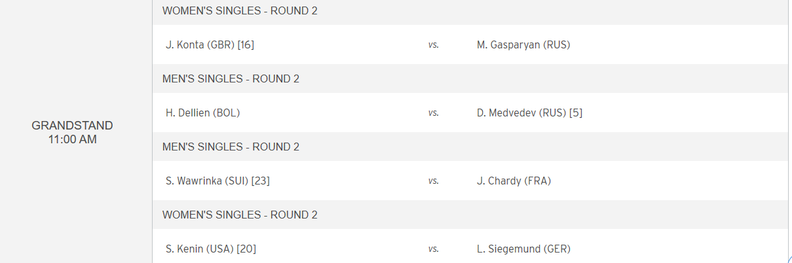The height and width of the screenshot is (263, 792).
Task: Click "vs." in Konta–Gasparyan match row
Action: [x=433, y=45]
